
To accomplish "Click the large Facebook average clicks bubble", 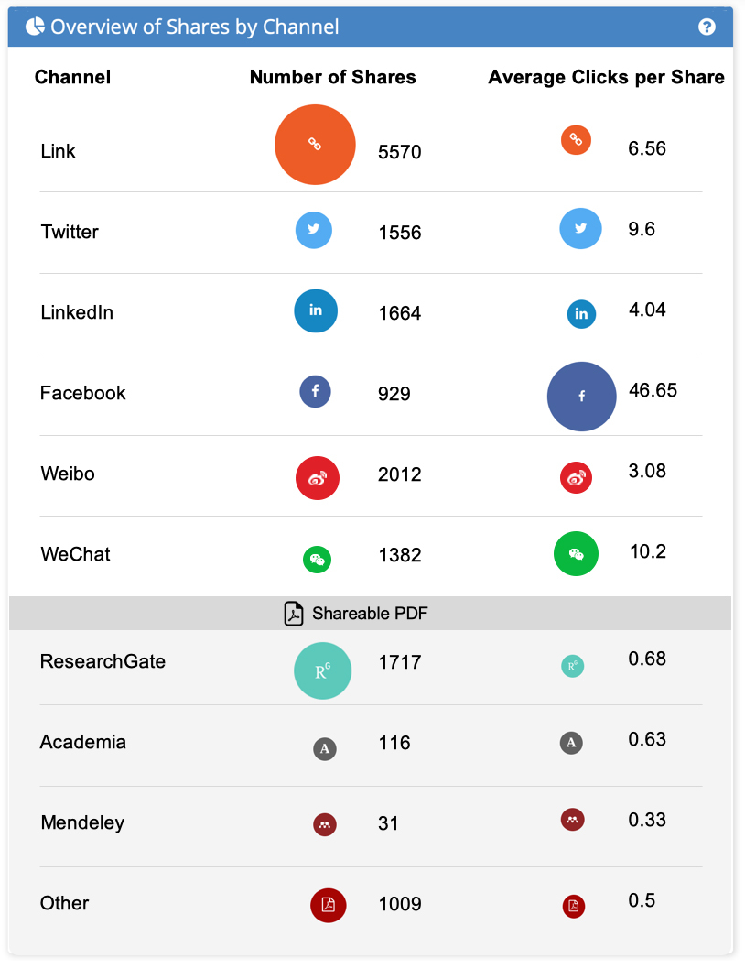I will pyautogui.click(x=581, y=397).
